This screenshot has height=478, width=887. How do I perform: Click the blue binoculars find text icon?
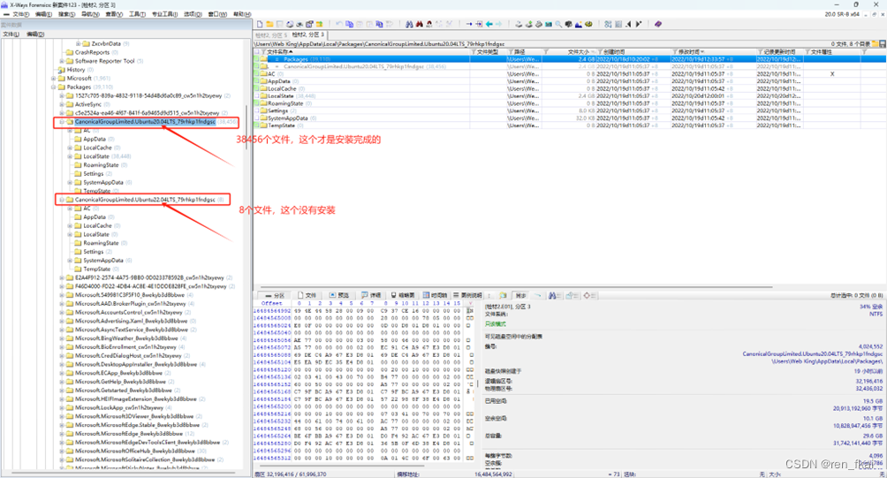tap(409, 25)
